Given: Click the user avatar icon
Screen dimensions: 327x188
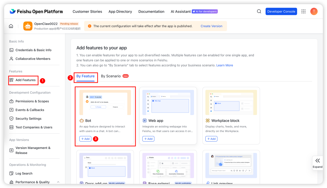Looking at the screenshot, I should (x=314, y=11).
